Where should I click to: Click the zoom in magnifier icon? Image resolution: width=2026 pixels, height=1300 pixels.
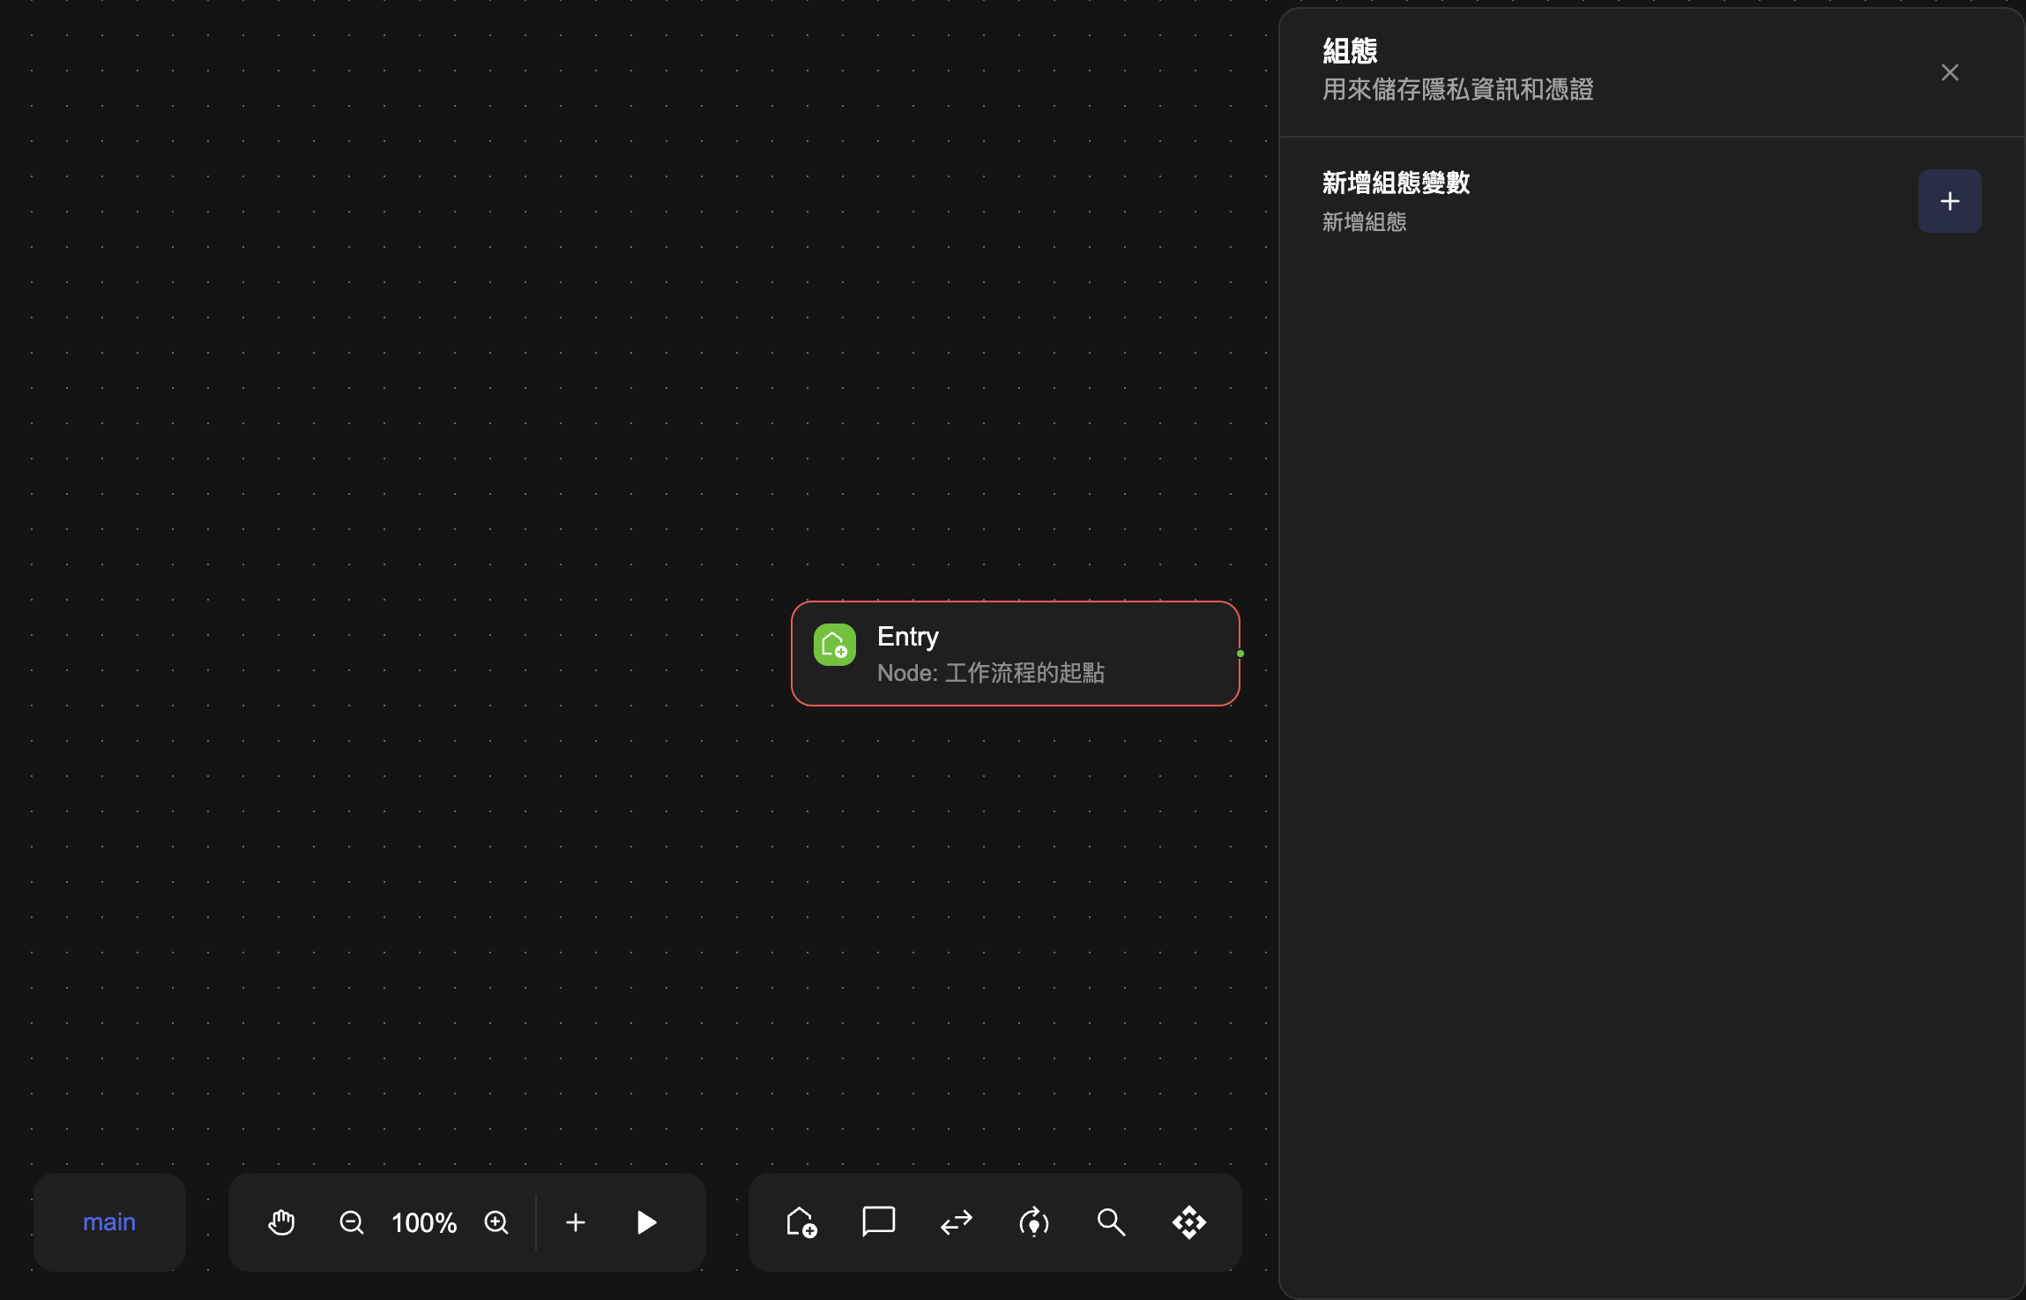coord(496,1222)
